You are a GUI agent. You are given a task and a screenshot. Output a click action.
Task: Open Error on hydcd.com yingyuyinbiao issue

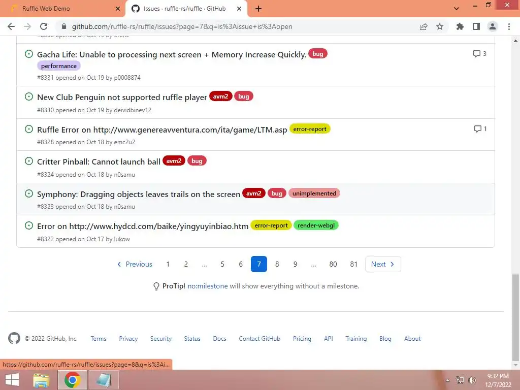pos(143,226)
